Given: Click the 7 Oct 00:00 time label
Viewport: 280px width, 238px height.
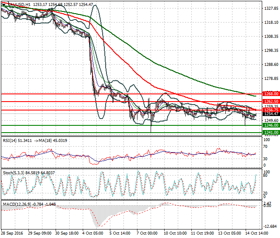Looking at the screenshot, I should coord(147,233).
